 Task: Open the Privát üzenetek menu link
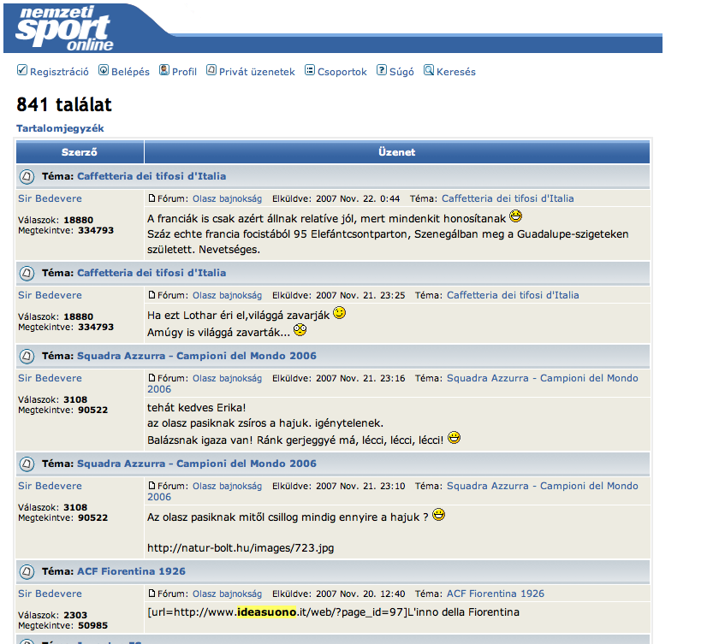pyautogui.click(x=257, y=72)
